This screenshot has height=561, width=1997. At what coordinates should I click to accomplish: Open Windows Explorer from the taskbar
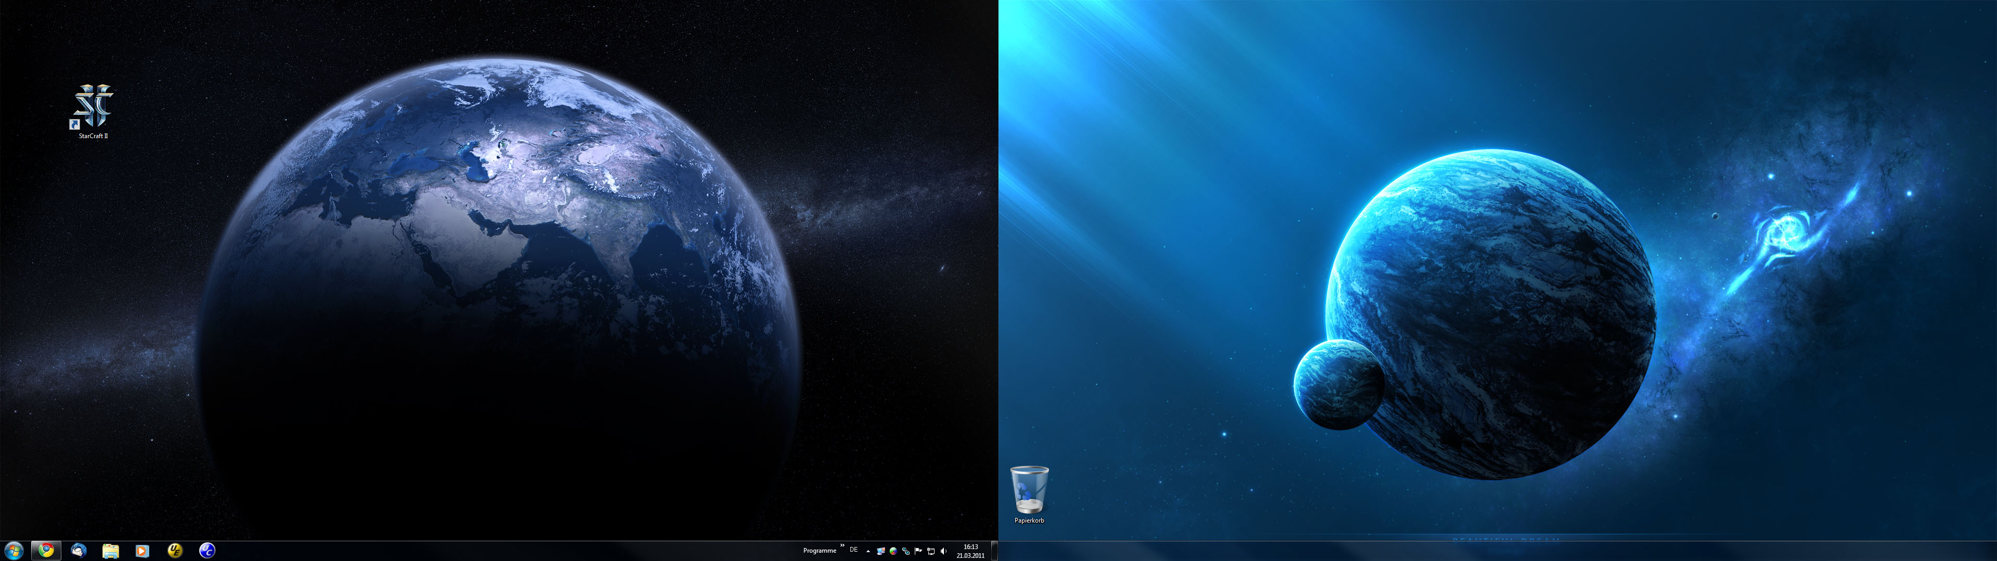coord(111,551)
